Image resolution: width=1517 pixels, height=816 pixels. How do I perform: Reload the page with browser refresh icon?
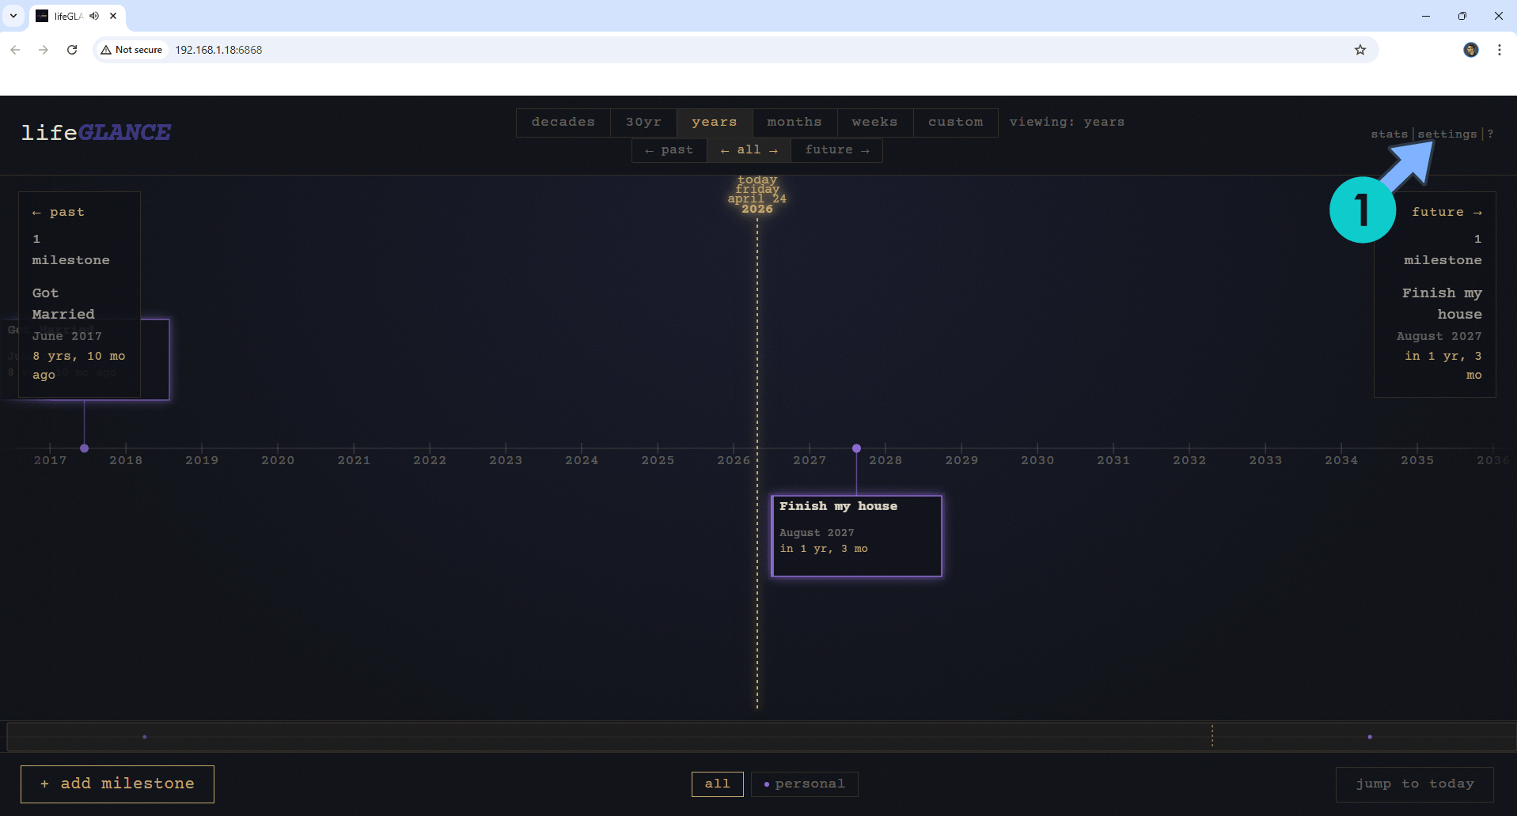pos(72,50)
